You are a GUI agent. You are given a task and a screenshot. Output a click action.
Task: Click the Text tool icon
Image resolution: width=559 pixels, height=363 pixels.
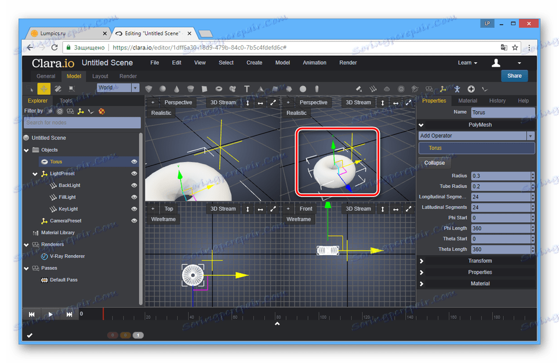click(x=246, y=89)
